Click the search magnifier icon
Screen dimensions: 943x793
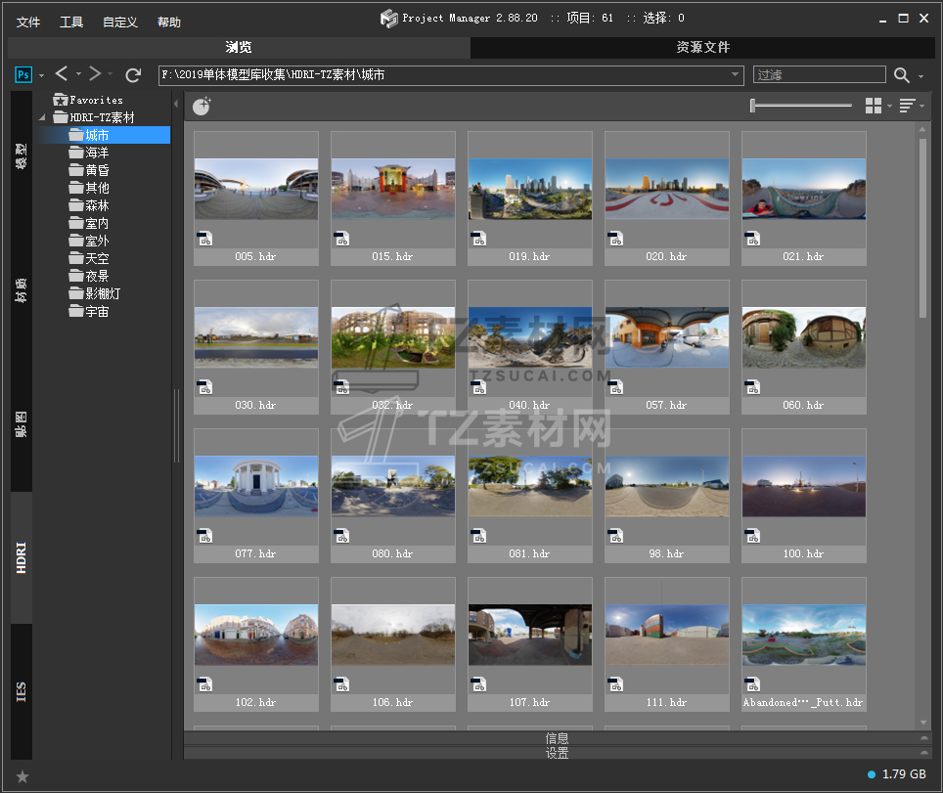pyautogui.click(x=901, y=74)
